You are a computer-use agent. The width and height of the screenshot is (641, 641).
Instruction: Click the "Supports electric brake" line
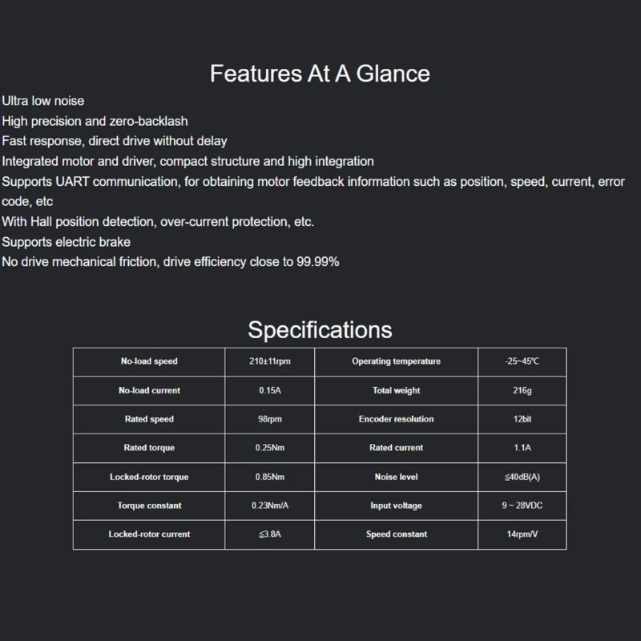(67, 241)
